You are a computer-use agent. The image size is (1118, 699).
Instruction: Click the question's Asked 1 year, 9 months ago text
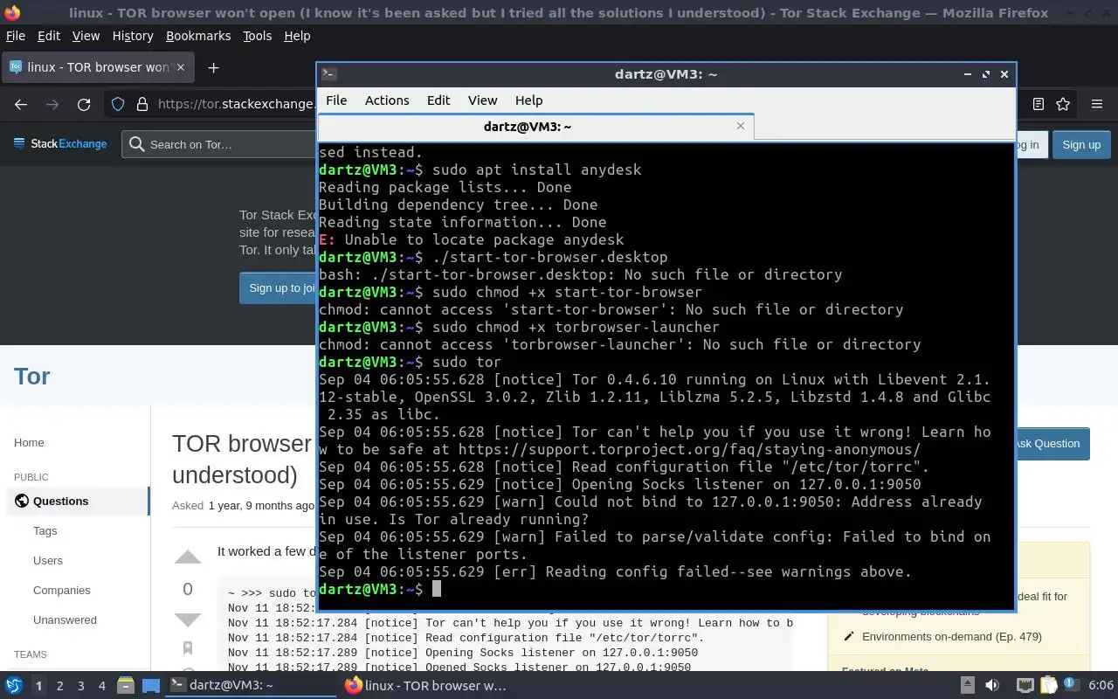coord(243,505)
